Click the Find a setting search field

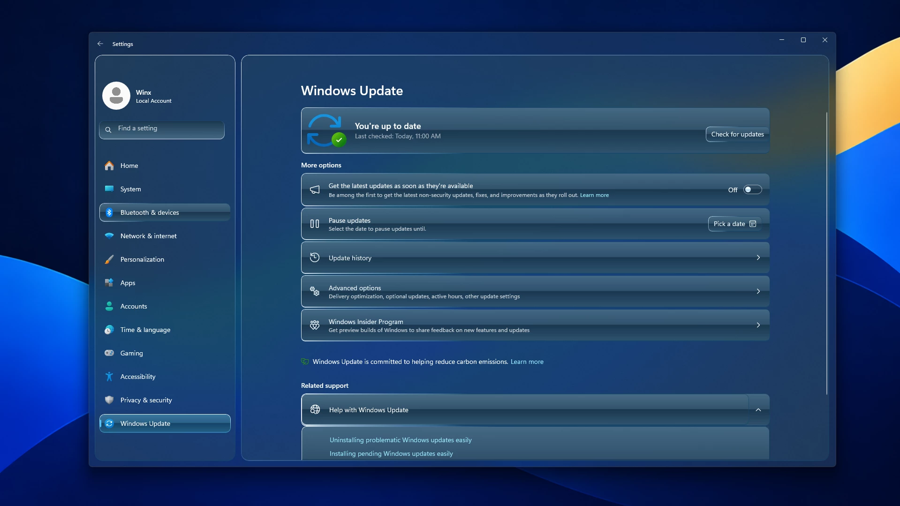point(162,129)
